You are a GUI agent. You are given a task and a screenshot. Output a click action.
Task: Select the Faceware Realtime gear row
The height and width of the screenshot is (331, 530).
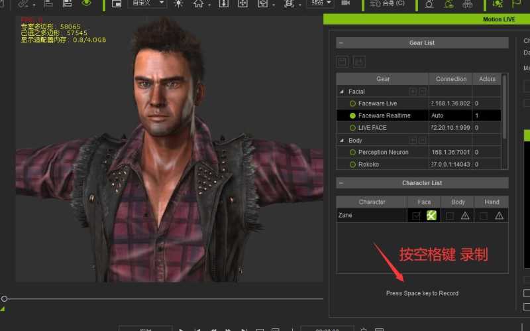tap(384, 115)
